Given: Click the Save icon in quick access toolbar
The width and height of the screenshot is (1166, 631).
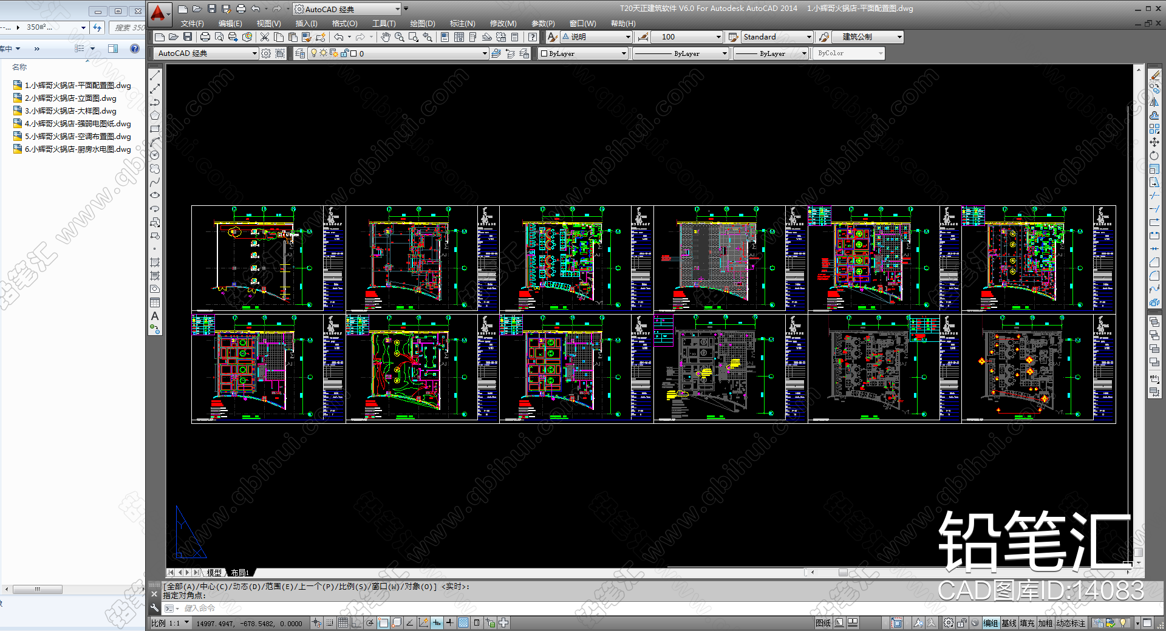Looking at the screenshot, I should (211, 9).
